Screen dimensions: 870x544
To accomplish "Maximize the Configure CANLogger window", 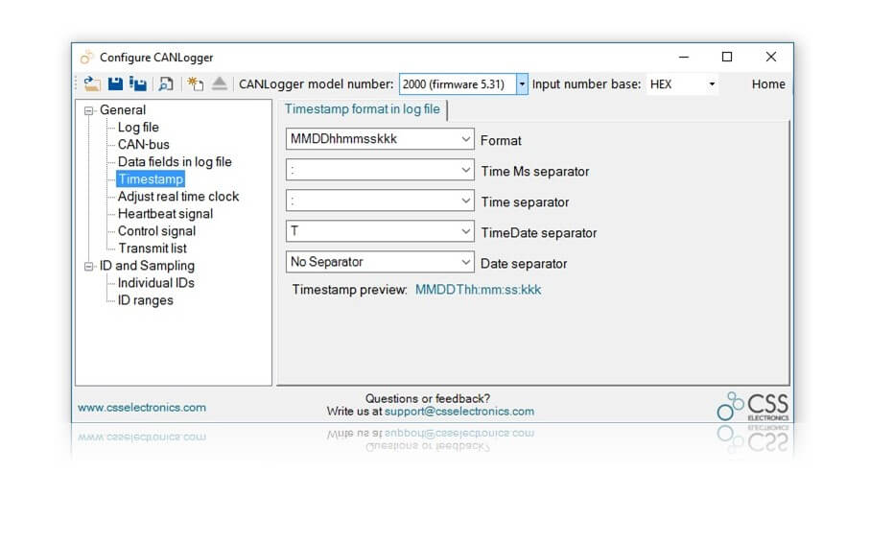I will (727, 57).
